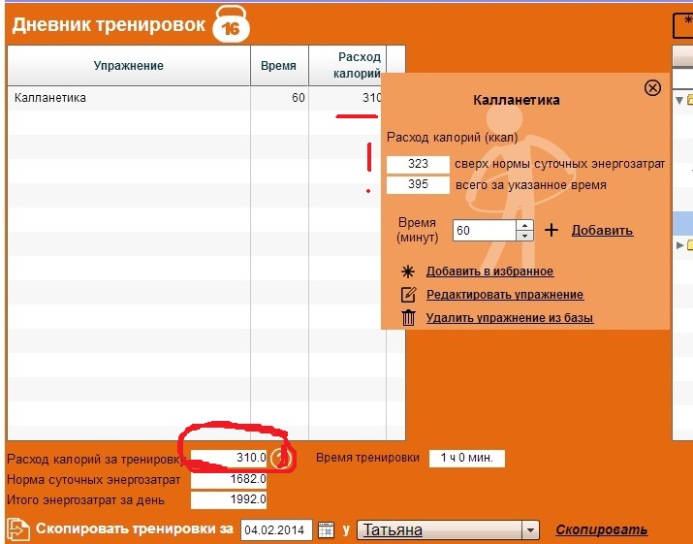
Task: Decrease the workout minutes with down arrow
Action: pyautogui.click(x=525, y=236)
